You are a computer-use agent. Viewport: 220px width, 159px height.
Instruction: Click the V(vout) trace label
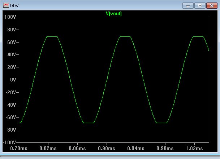pos(114,14)
